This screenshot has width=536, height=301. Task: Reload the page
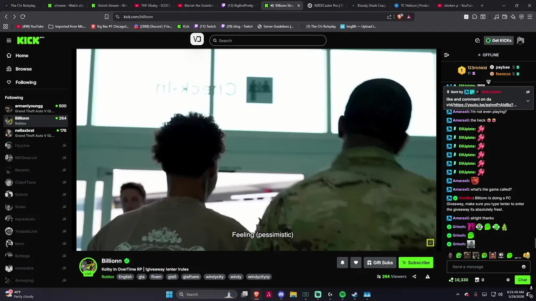tap(23, 17)
